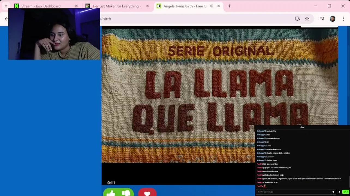The image size is (350, 196).
Task: Minimize the Chrome window
Action: (315, 6)
